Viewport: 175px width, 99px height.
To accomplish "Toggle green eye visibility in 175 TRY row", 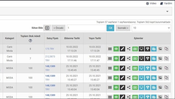I will [116, 49].
